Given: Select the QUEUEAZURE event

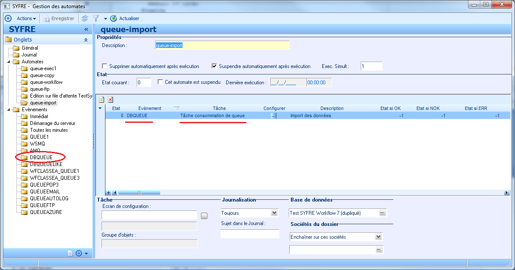Looking at the screenshot, I should point(46,212).
